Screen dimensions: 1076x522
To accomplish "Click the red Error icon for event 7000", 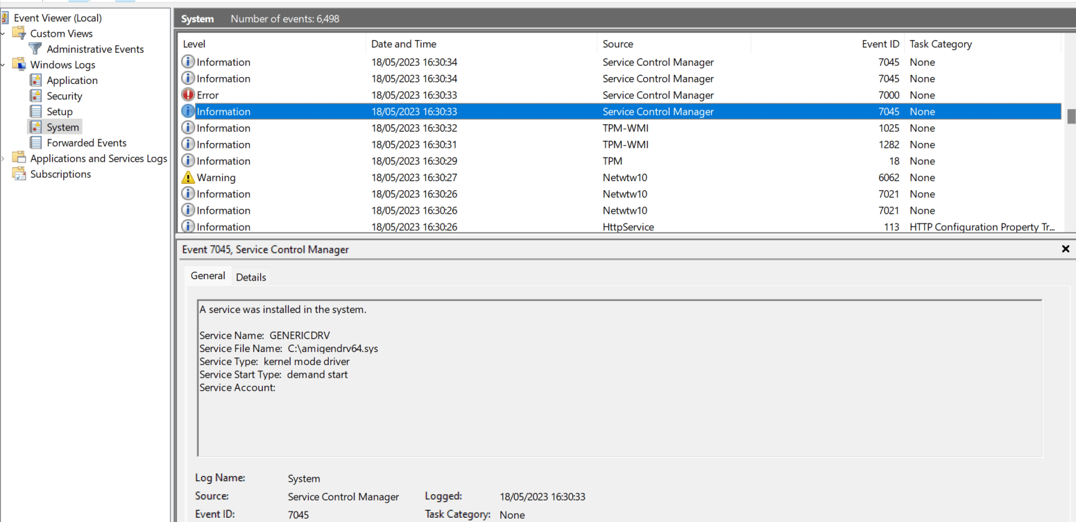I will 188,95.
